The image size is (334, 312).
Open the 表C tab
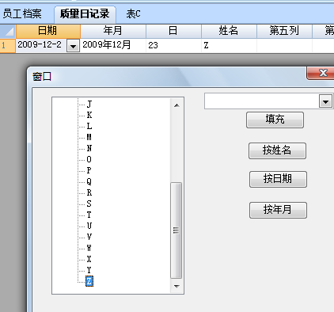(133, 13)
